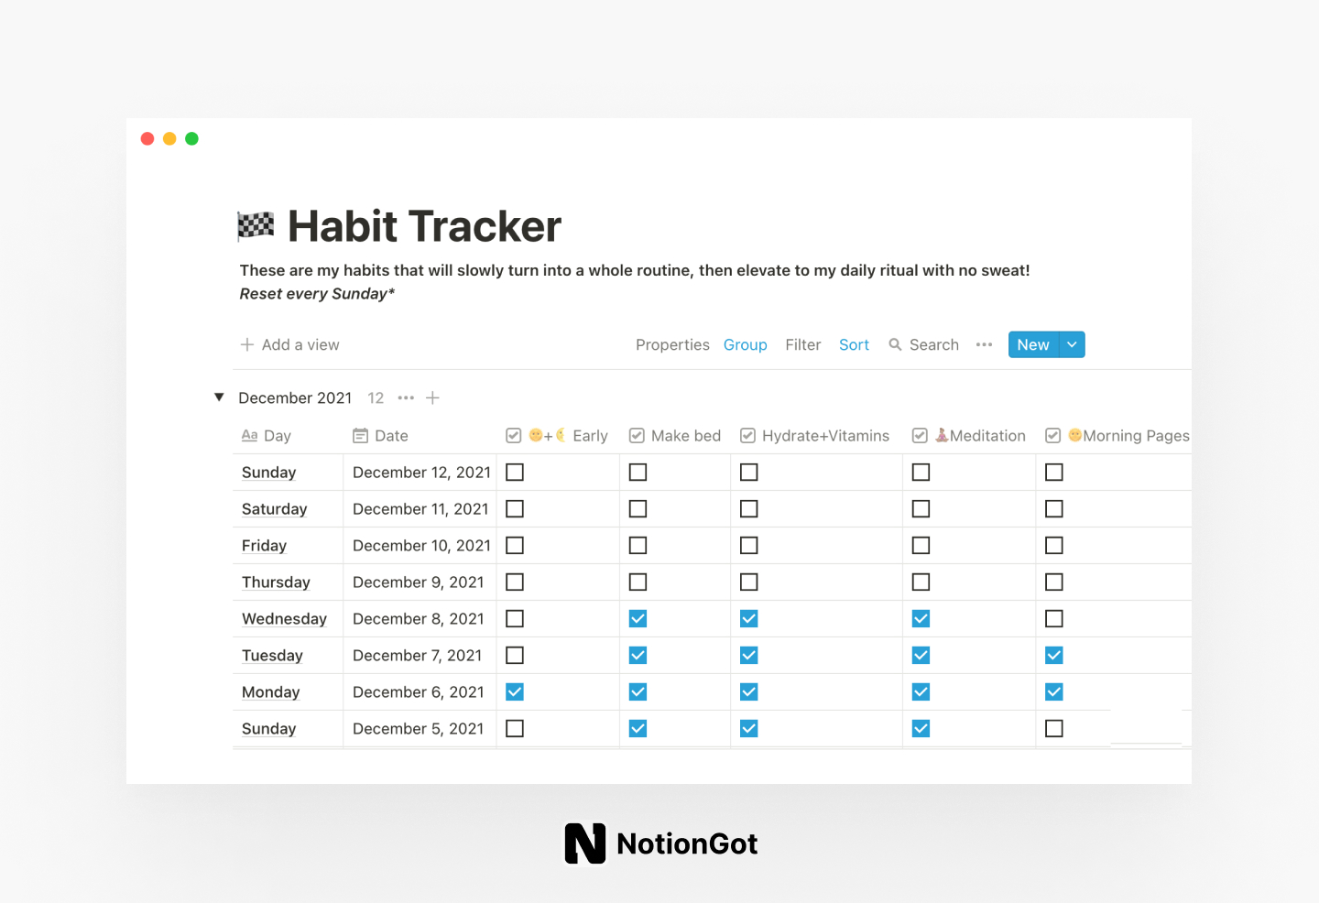Open the Monday December 6 row page
The width and height of the screenshot is (1319, 903).
coord(270,691)
